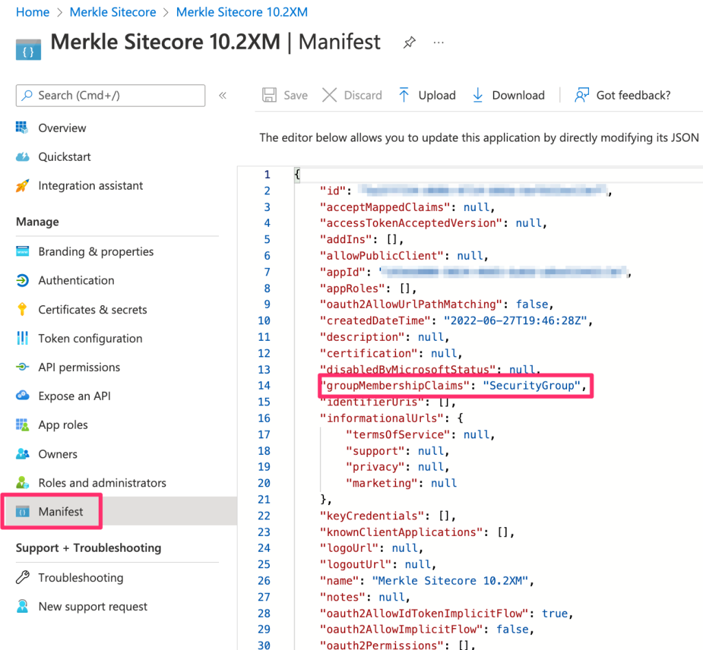Click the "keyCredentials" line in editor
The image size is (703, 650).
click(x=388, y=515)
